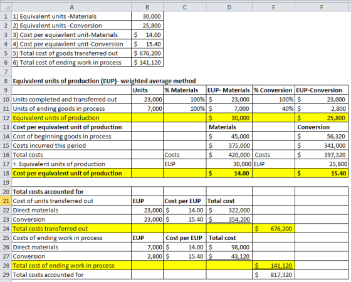Click 322,000 direct materials total

[x=229, y=210]
